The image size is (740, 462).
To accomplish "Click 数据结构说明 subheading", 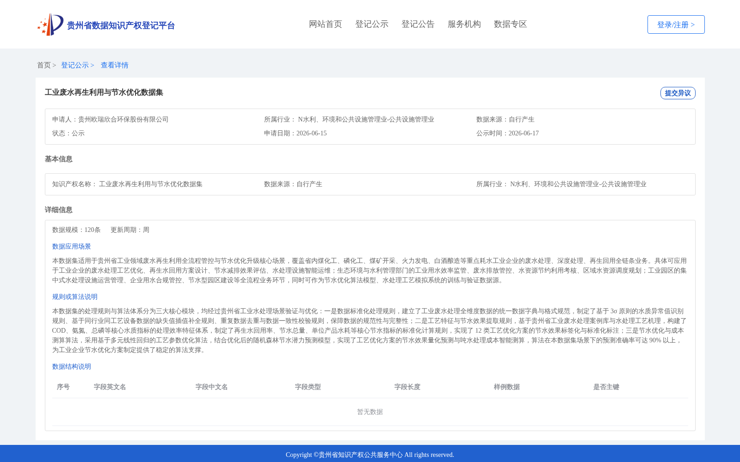I will pyautogui.click(x=72, y=366).
